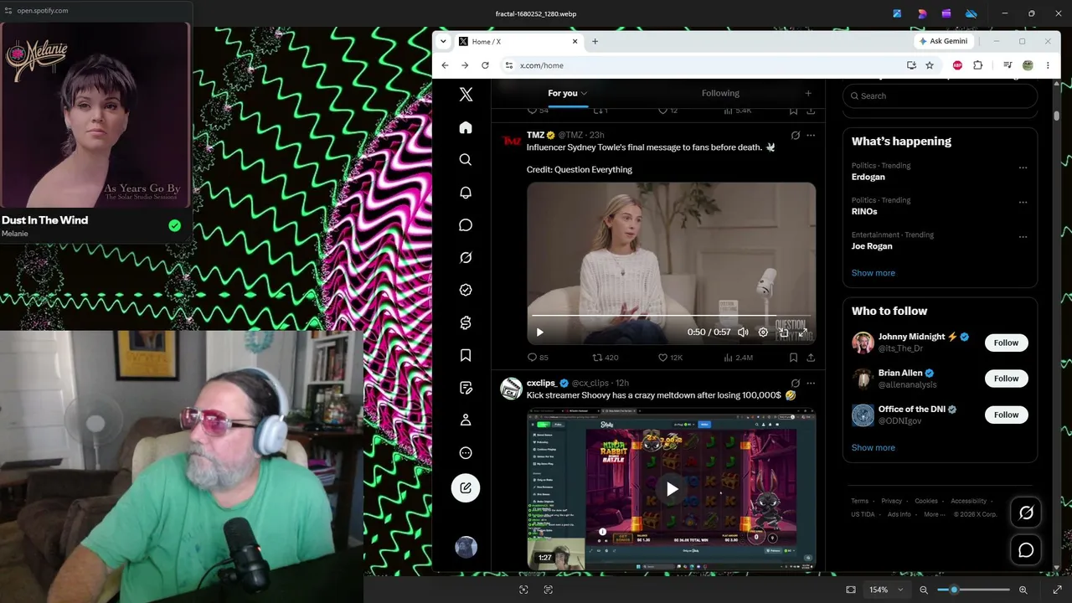This screenshot has height=603, width=1072.
Task: Open more options for RINOs trend
Action: 1023,203
